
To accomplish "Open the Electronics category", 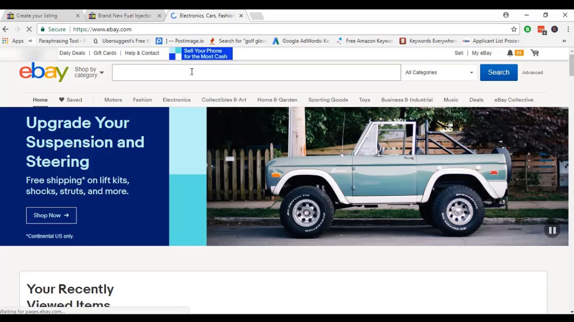I will point(177,100).
